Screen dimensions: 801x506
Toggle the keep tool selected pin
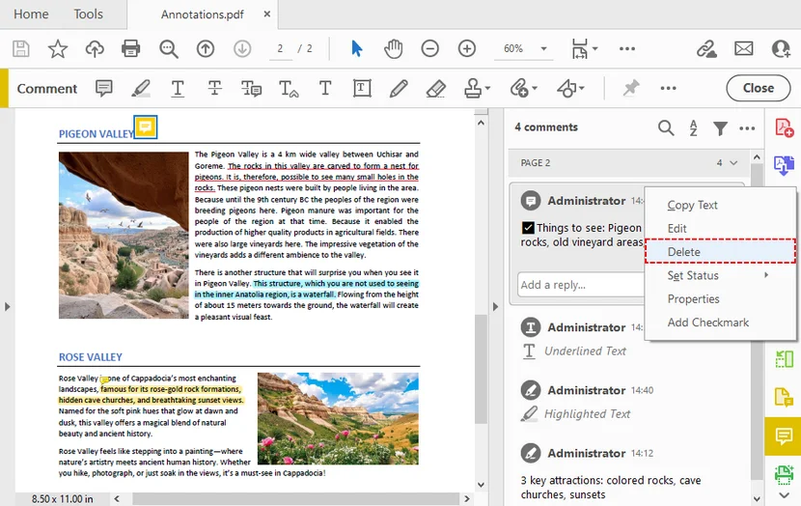(x=631, y=88)
